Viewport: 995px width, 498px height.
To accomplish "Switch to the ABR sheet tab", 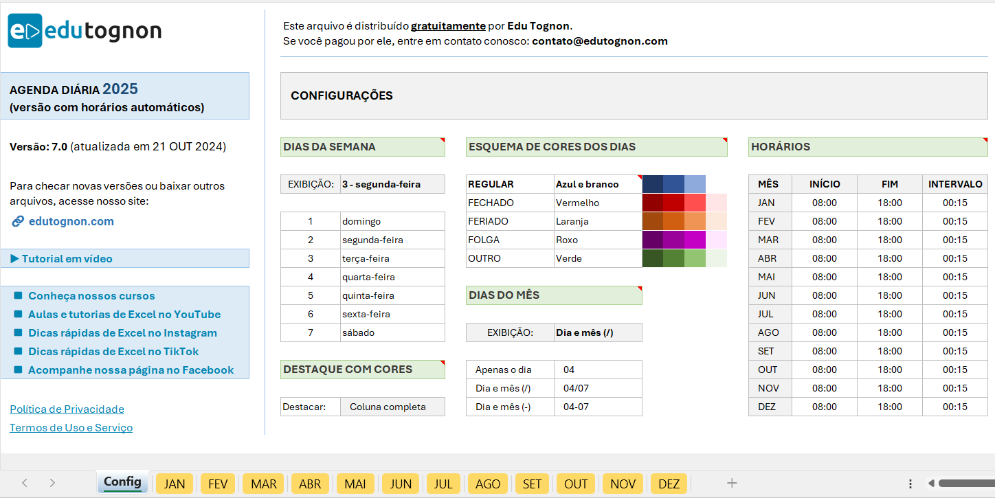I will click(310, 484).
